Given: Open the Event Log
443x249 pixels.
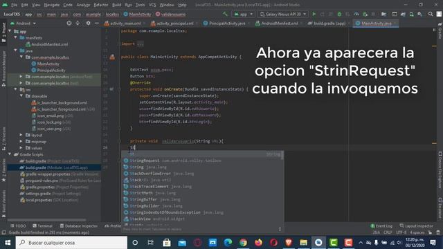Looking at the screenshot, I should [381, 226].
